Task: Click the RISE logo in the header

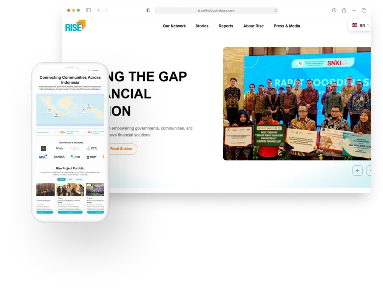Action: [75, 26]
